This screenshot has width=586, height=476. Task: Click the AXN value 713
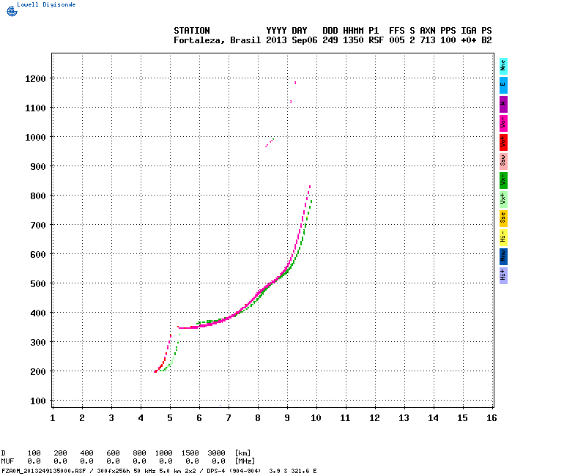click(x=428, y=40)
